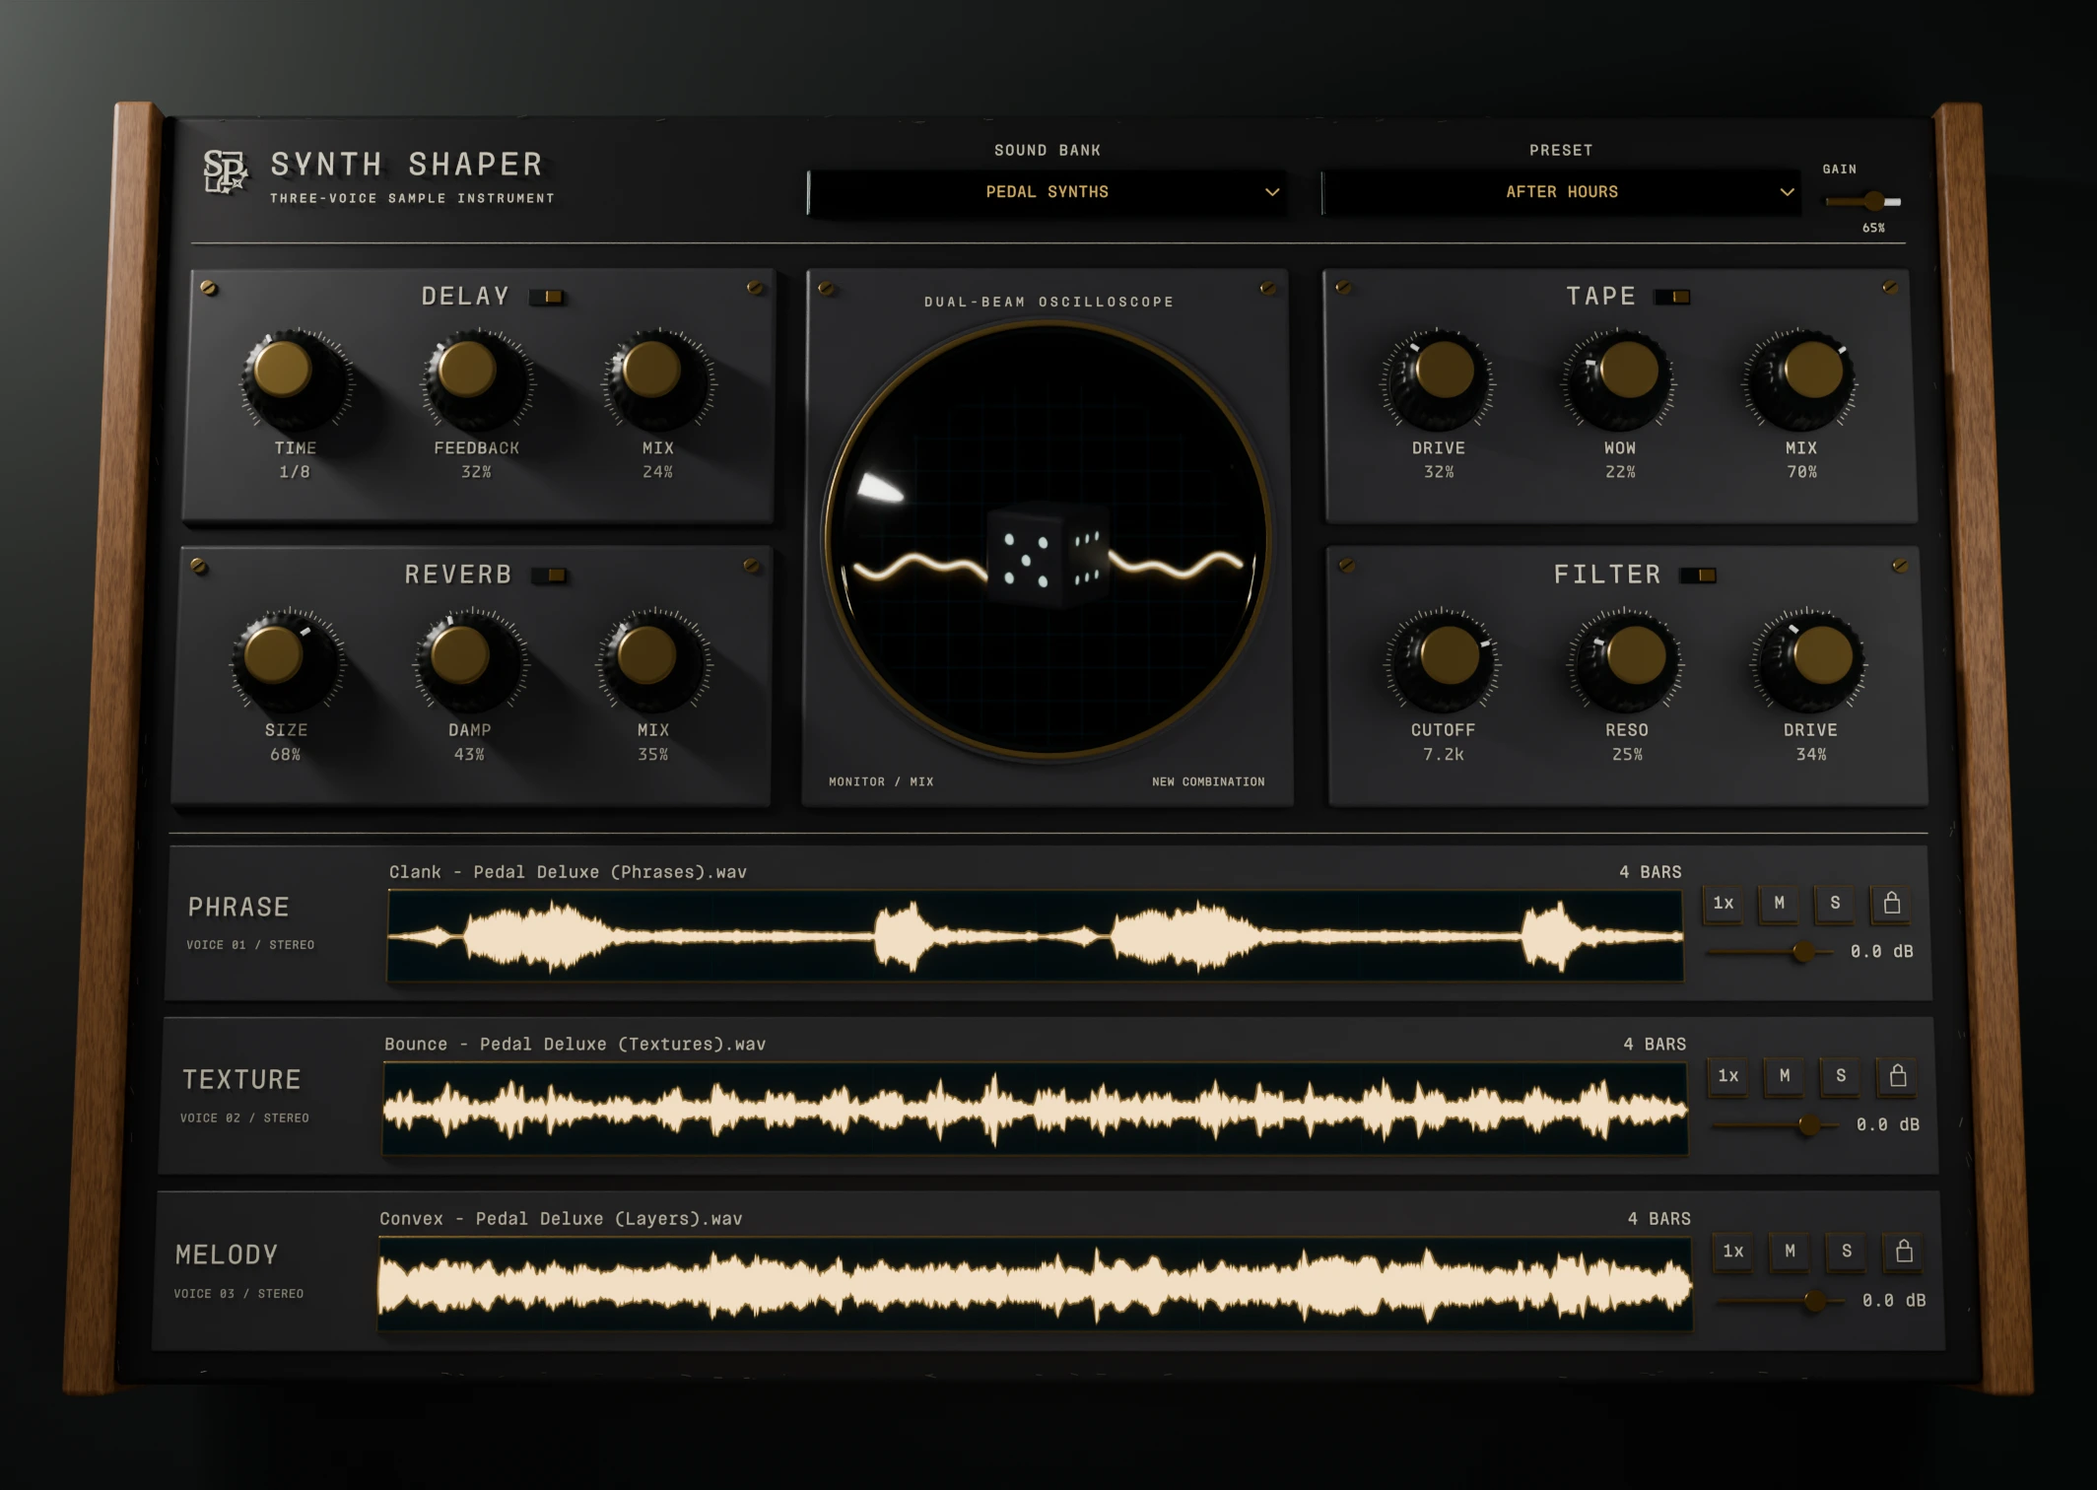Click the Delay Feedback knob
This screenshot has height=1490, width=2097.
tap(476, 379)
